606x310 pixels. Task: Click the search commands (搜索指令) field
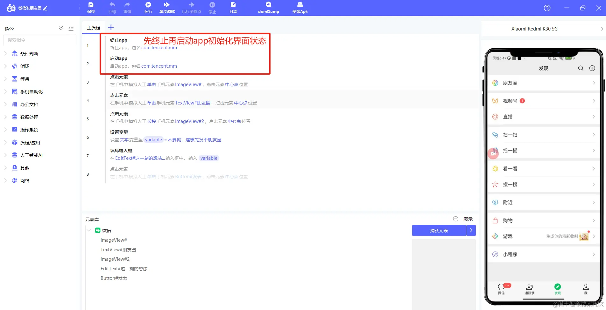(40, 40)
